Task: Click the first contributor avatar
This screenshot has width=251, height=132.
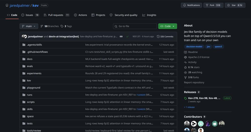Action: tap(187, 124)
